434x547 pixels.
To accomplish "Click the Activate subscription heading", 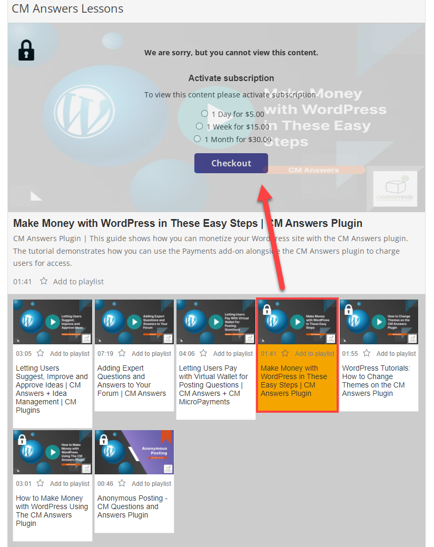I will point(231,78).
